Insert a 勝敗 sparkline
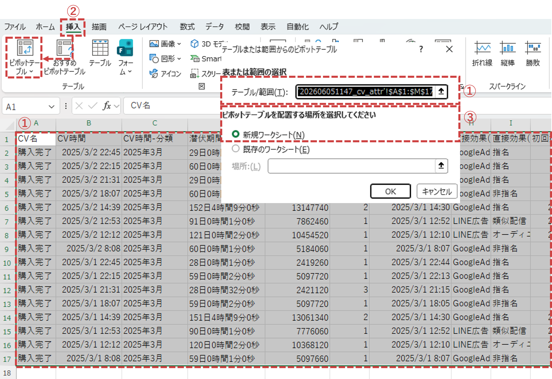Image resolution: width=552 pixels, height=379 pixels. [x=533, y=54]
